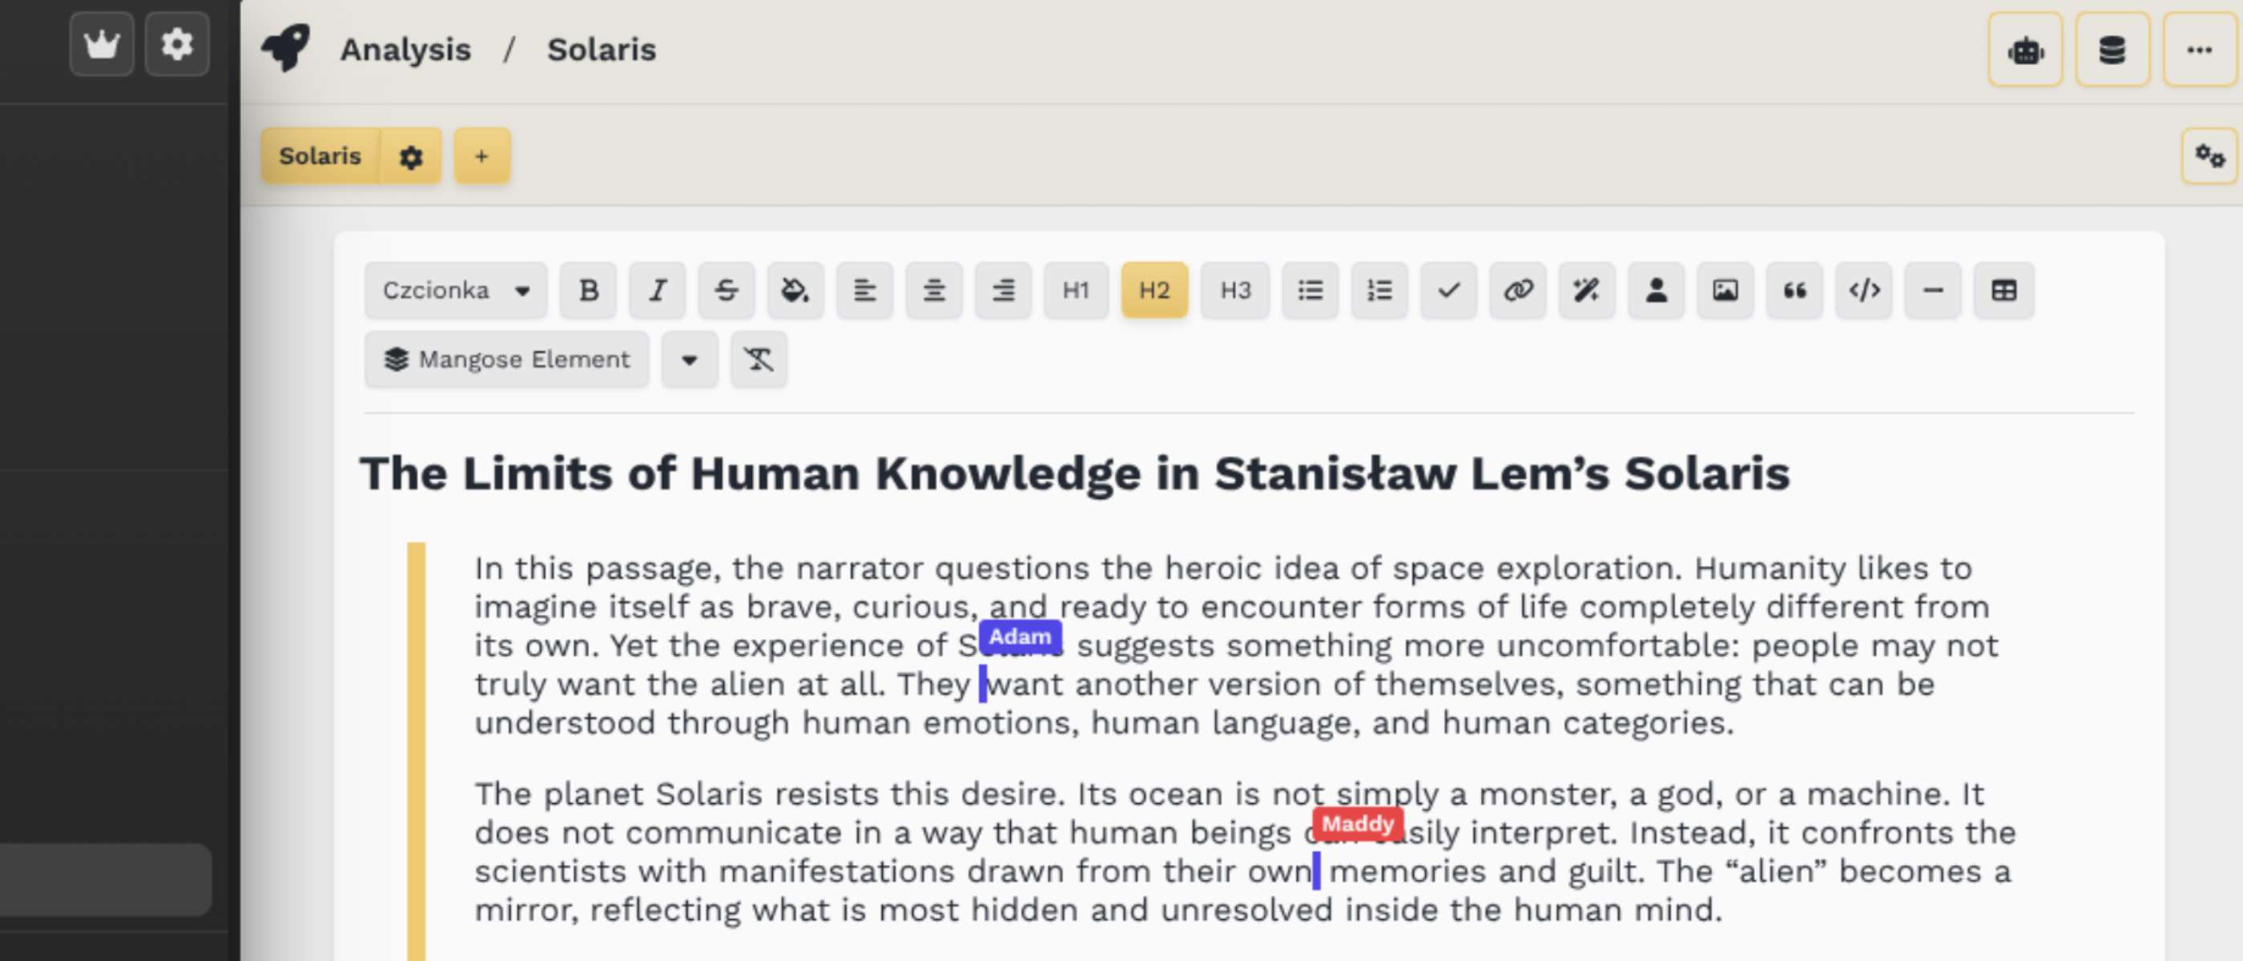Click the Mangose Element button
This screenshot has height=961, width=2243.
click(507, 360)
